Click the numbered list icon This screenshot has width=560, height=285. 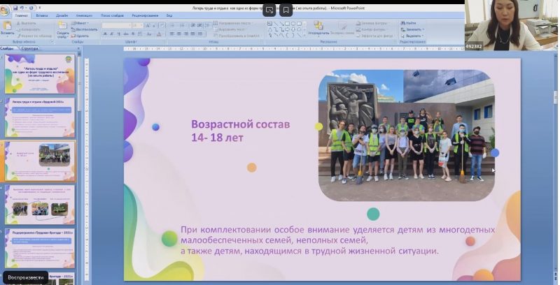[183, 25]
